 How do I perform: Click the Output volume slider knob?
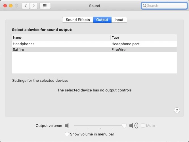pyautogui.click(x=124, y=126)
